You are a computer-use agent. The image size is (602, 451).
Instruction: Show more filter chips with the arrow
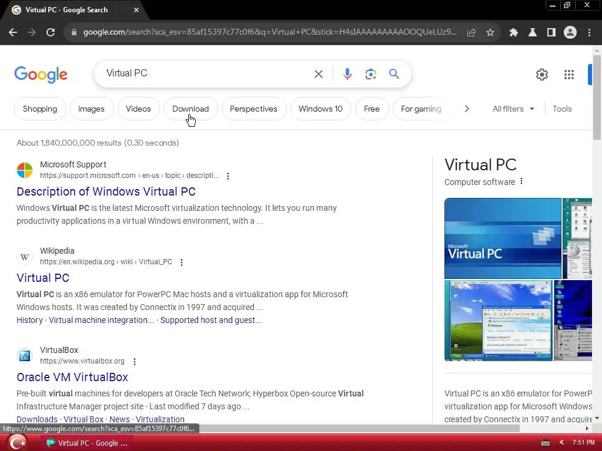[466, 109]
